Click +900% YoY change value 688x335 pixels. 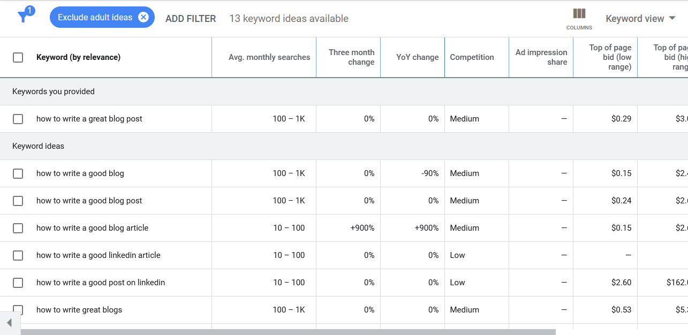click(427, 228)
